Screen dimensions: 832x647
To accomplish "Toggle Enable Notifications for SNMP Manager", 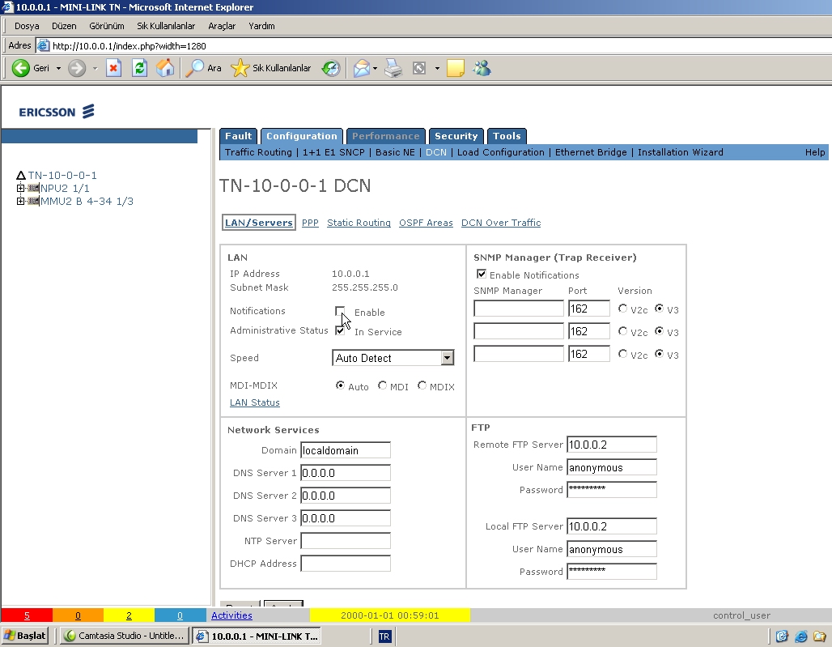I will click(x=482, y=274).
